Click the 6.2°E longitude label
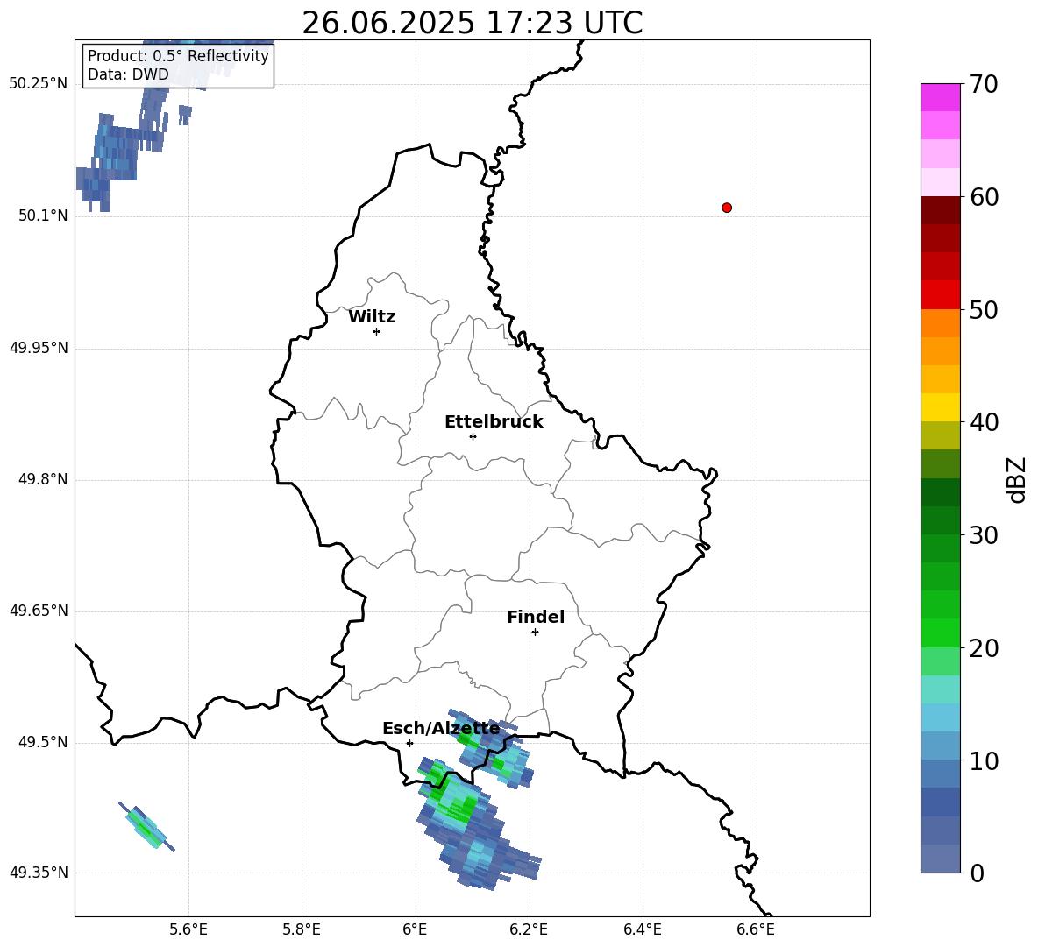The height and width of the screenshot is (947, 1038). pyautogui.click(x=529, y=929)
